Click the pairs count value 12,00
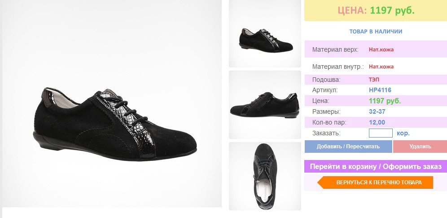Viewport: 447px width, 218px height. (x=377, y=122)
